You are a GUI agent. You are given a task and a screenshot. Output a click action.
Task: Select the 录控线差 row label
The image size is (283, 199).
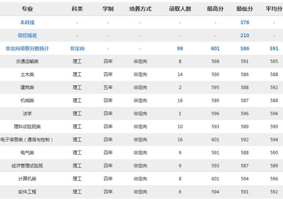27,35
